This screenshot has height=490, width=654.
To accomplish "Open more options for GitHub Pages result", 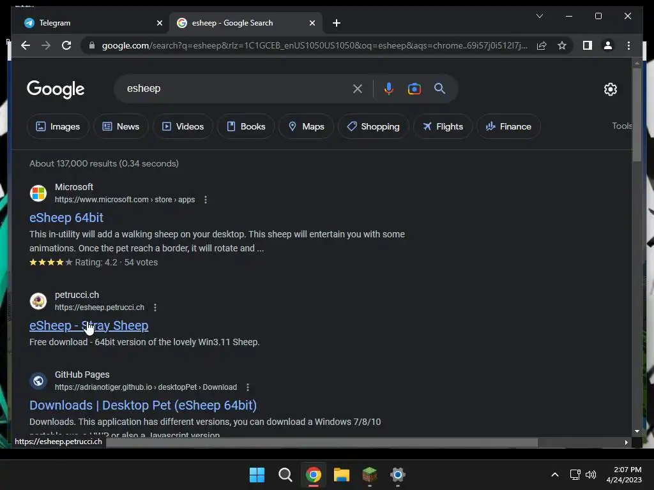I will pos(248,387).
